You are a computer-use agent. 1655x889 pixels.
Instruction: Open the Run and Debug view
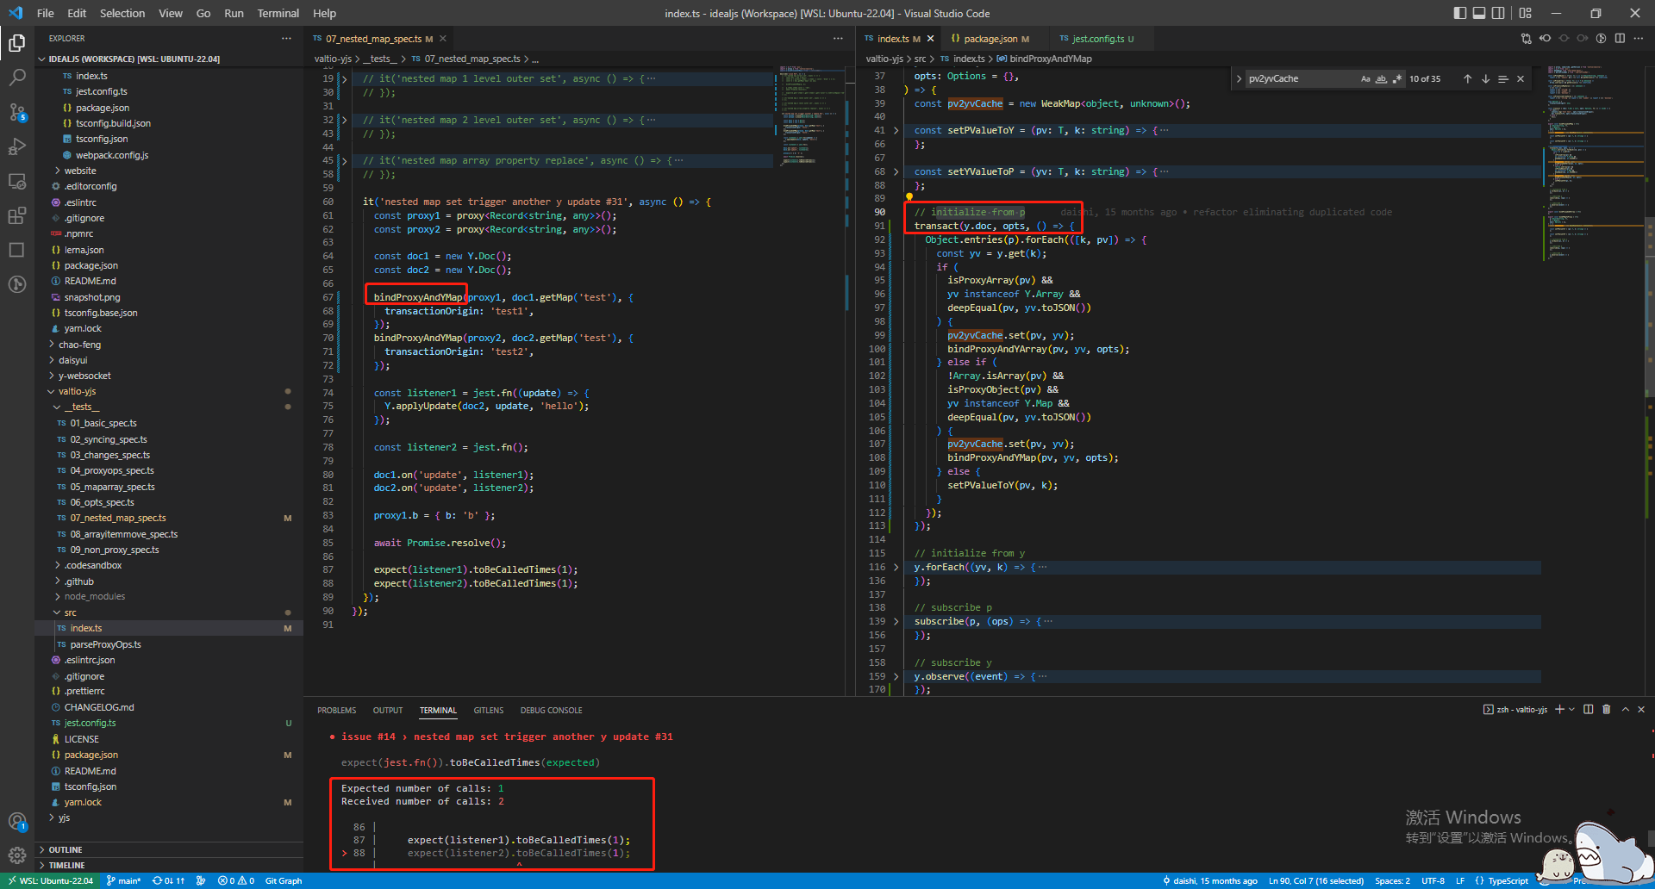tap(18, 146)
